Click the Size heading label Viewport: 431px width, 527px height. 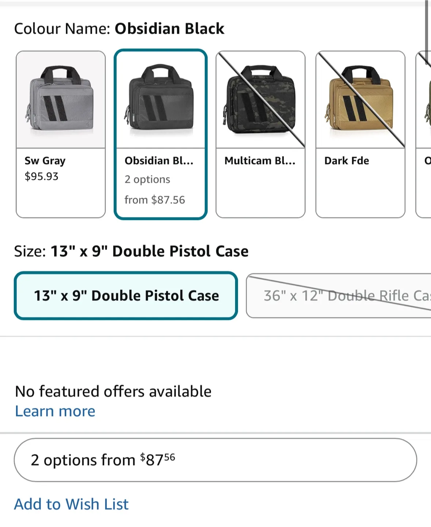29,251
